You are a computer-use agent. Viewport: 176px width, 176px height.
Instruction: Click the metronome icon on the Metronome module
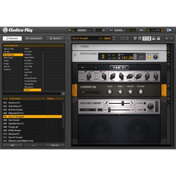click(75, 54)
